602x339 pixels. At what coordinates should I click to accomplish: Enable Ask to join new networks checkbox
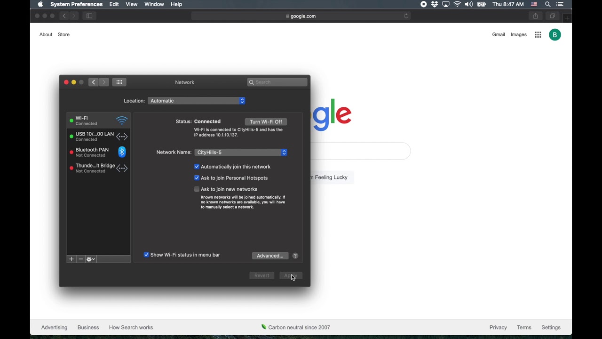pos(197,189)
